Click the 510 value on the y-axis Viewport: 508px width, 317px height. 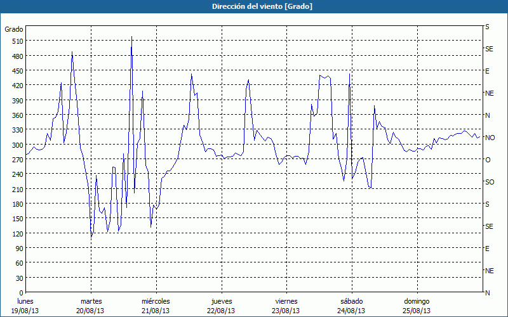(x=17, y=41)
